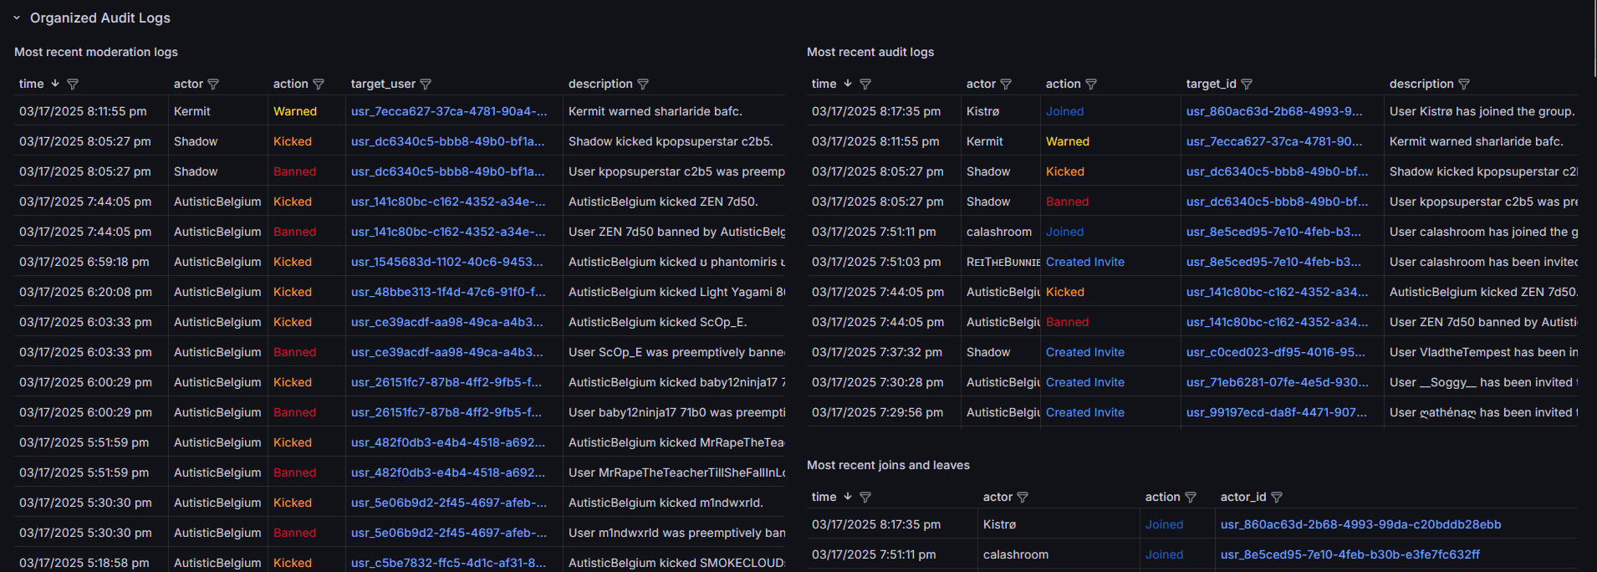1597x572 pixels.
Task: Click Joined action for calashroom in joins table
Action: [x=1164, y=554]
